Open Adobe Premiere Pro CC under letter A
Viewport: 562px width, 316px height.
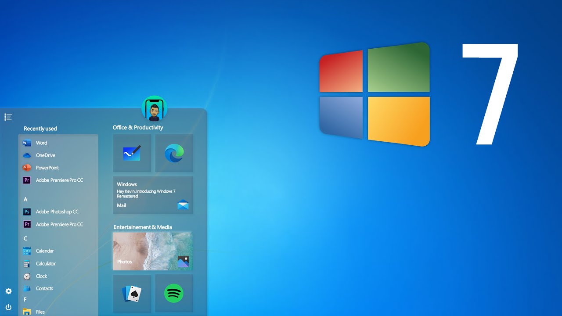[58, 224]
